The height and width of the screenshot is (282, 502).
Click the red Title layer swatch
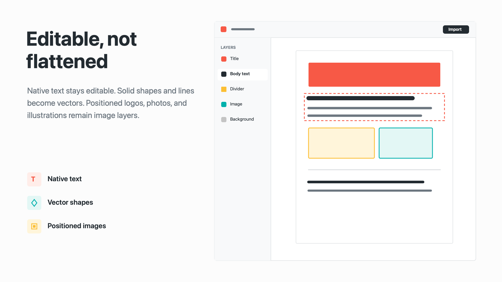click(224, 59)
